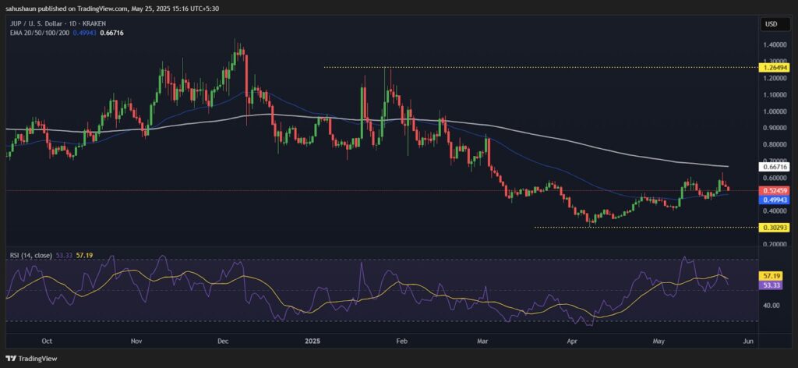Screen dimensions: 798x368
Task: Click the yellow 57.19 RSI value tag
Action: pos(770,276)
